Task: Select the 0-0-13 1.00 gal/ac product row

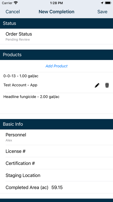Action: tap(21, 76)
